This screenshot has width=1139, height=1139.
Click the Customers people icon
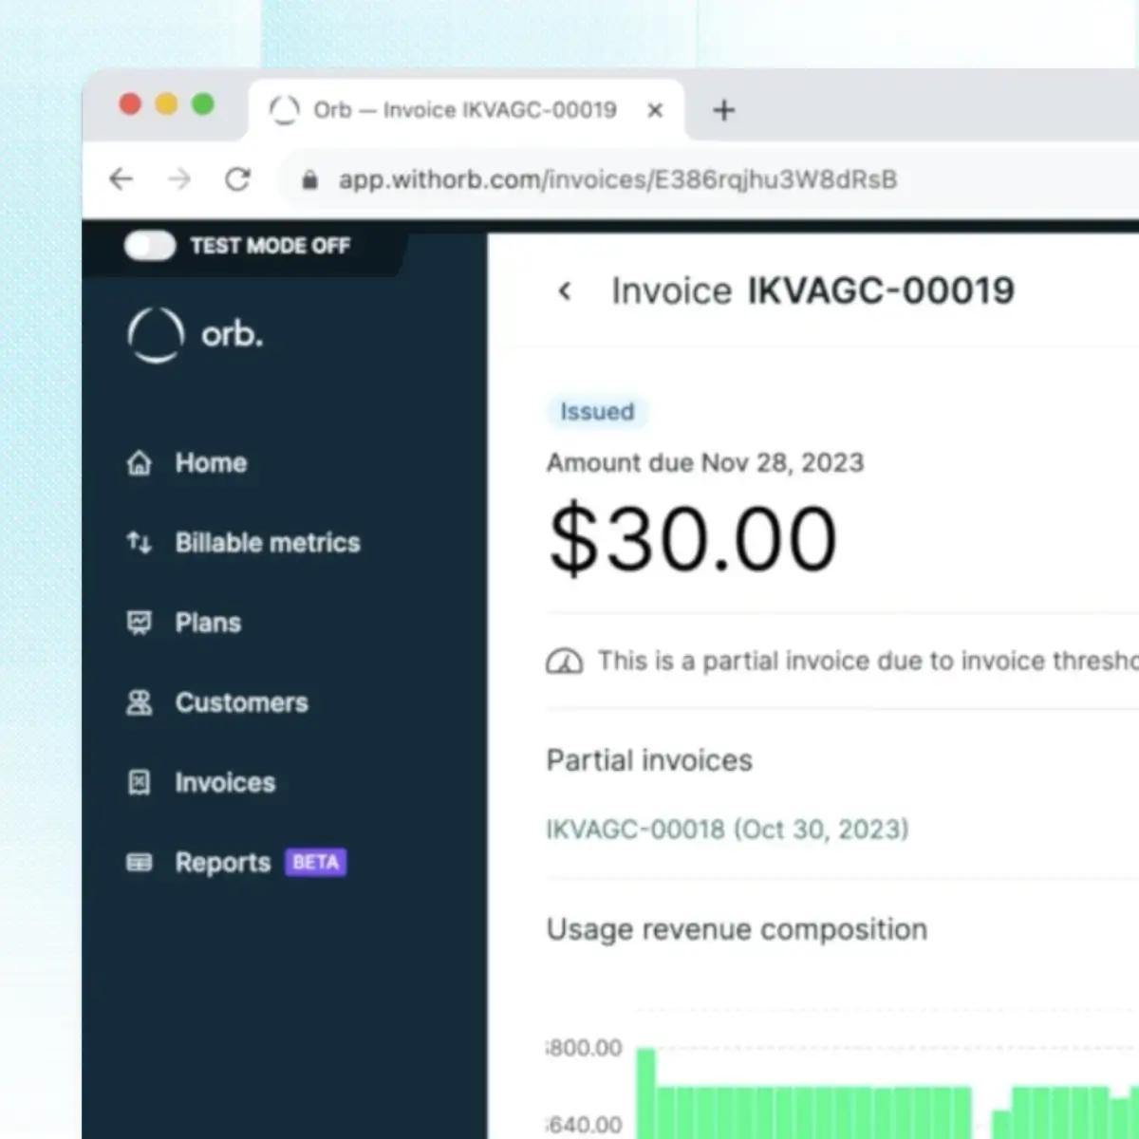pos(140,702)
